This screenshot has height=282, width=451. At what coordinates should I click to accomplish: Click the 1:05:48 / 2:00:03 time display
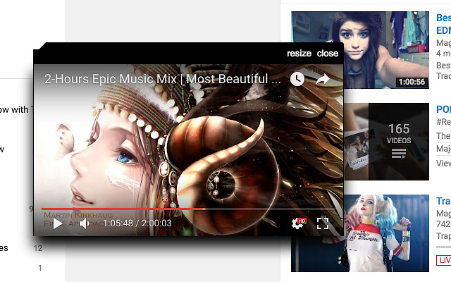coord(137,223)
